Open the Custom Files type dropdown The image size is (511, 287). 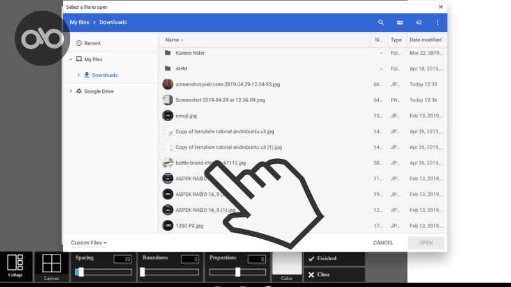click(89, 242)
